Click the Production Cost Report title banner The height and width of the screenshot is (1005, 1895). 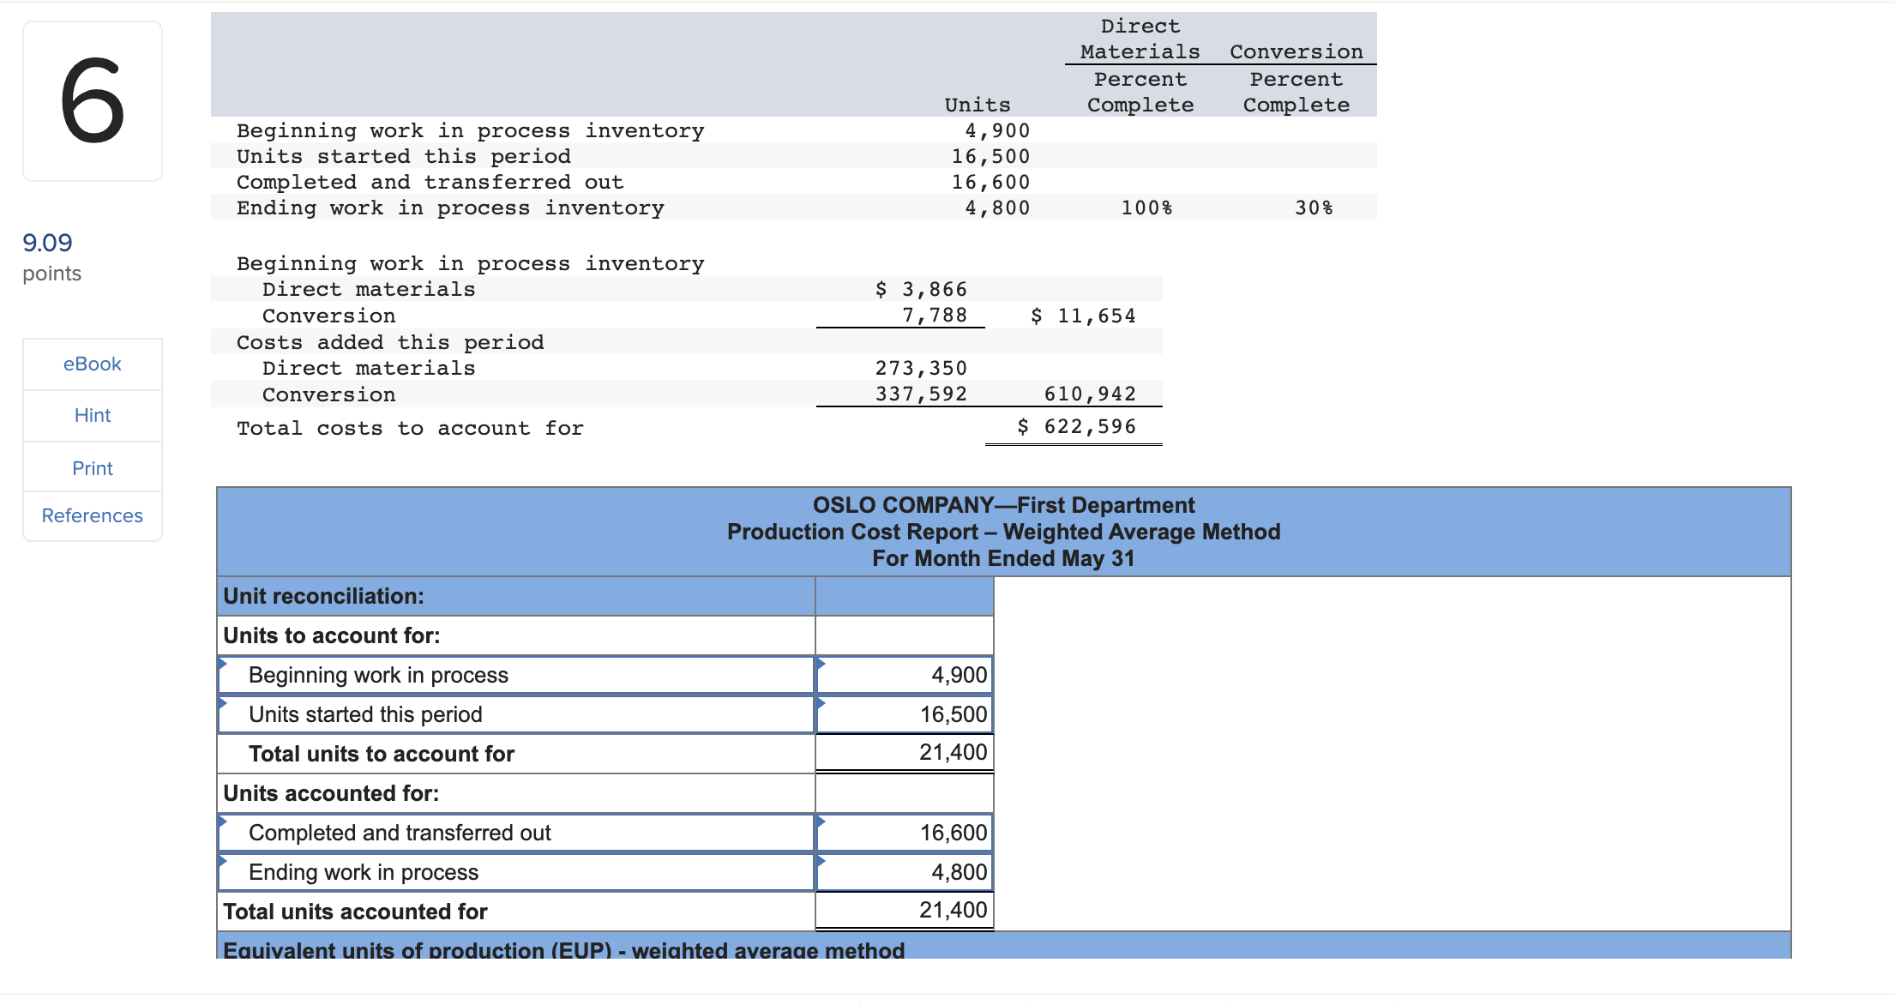pyautogui.click(x=1003, y=532)
